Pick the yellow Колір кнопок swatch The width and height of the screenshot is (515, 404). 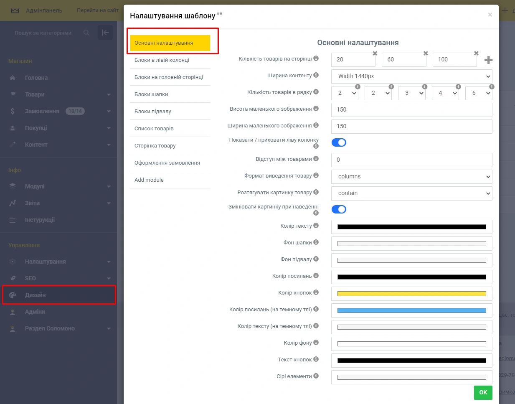[411, 294]
